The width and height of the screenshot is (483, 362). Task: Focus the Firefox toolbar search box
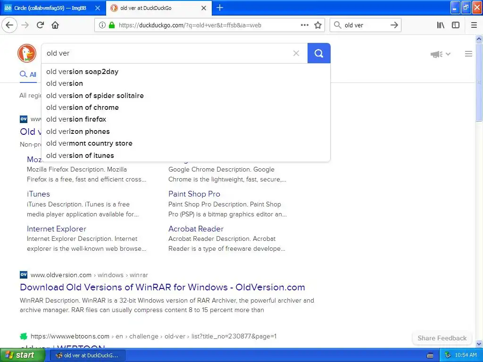click(365, 25)
